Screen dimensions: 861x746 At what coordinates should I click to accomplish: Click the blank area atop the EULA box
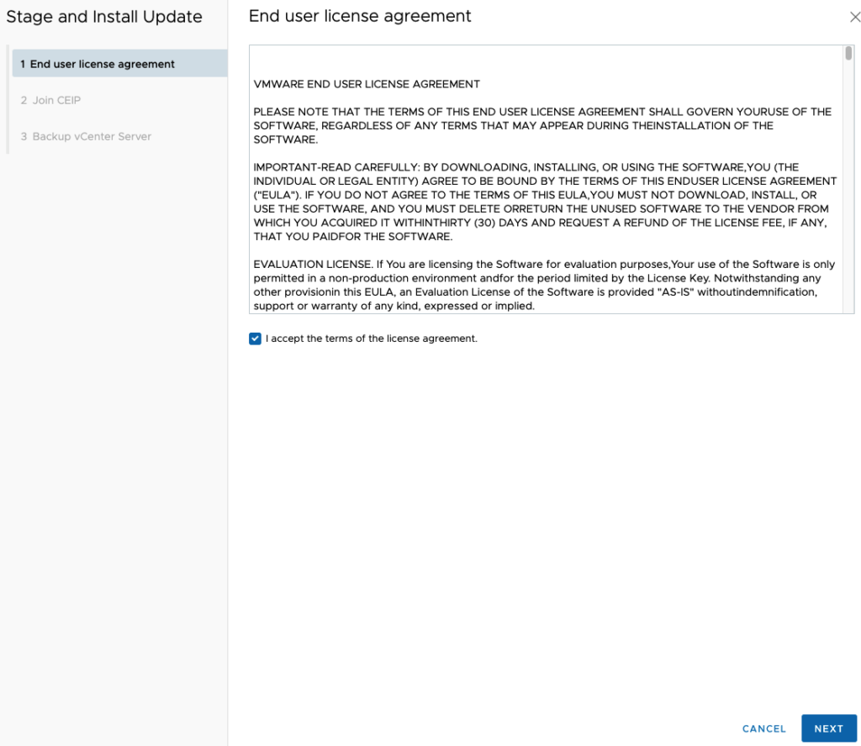tap(547, 60)
